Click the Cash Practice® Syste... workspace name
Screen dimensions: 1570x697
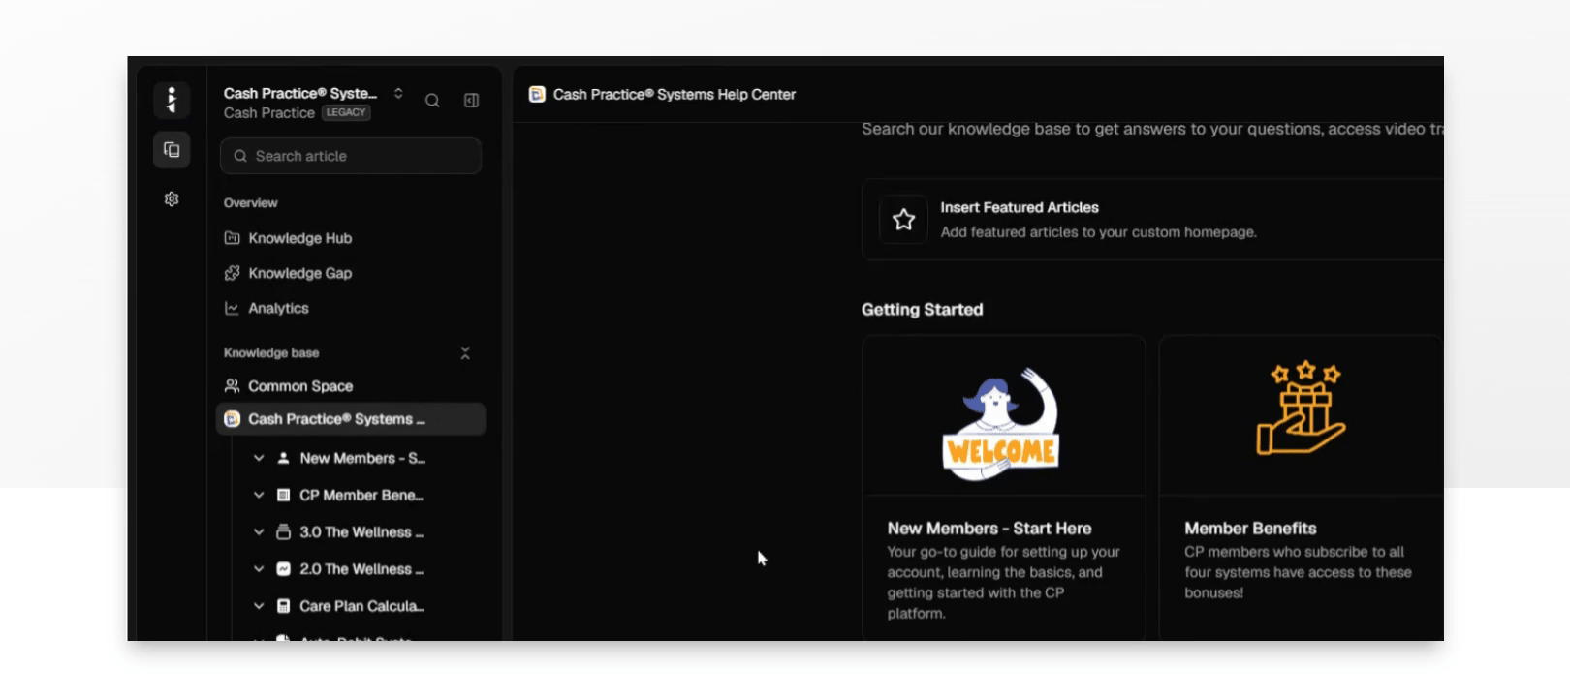300,93
